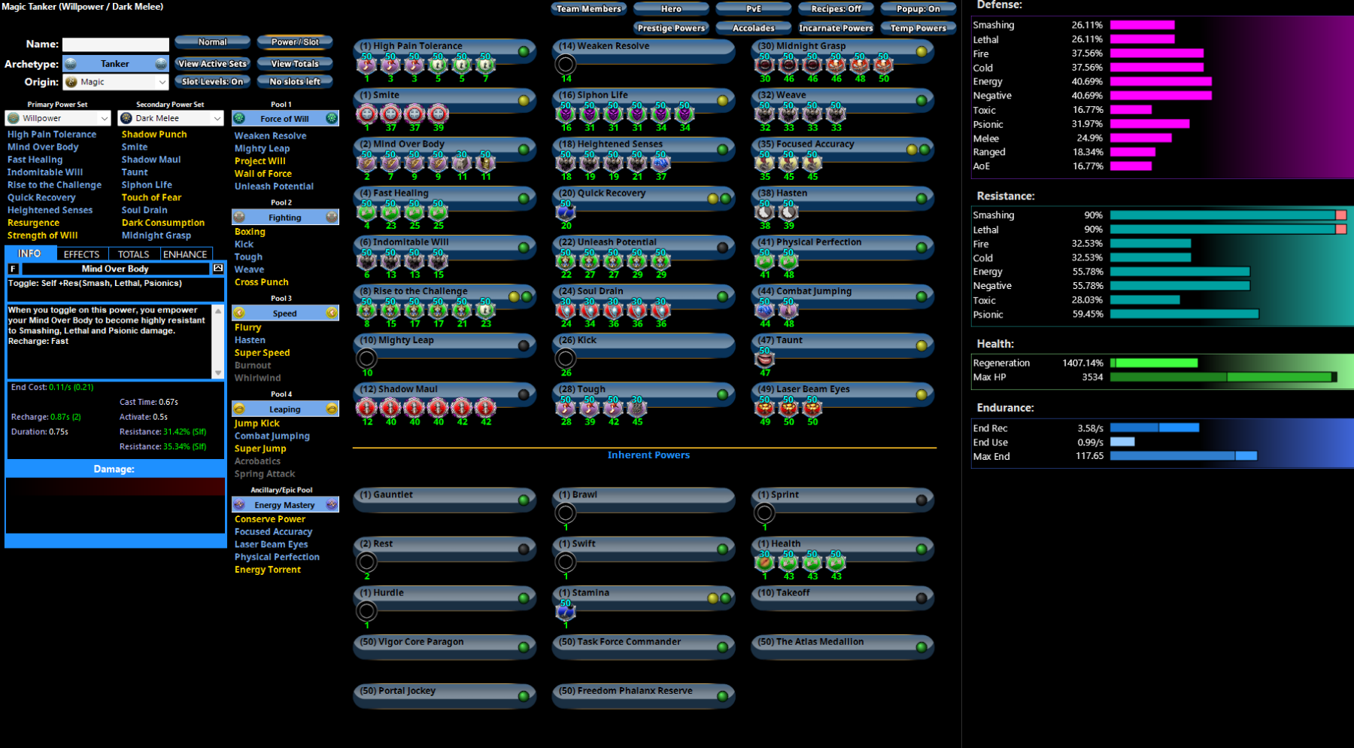Viewport: 1354px width, 748px height.
Task: Open the Origin Magic dropdown
Action: tap(116, 82)
